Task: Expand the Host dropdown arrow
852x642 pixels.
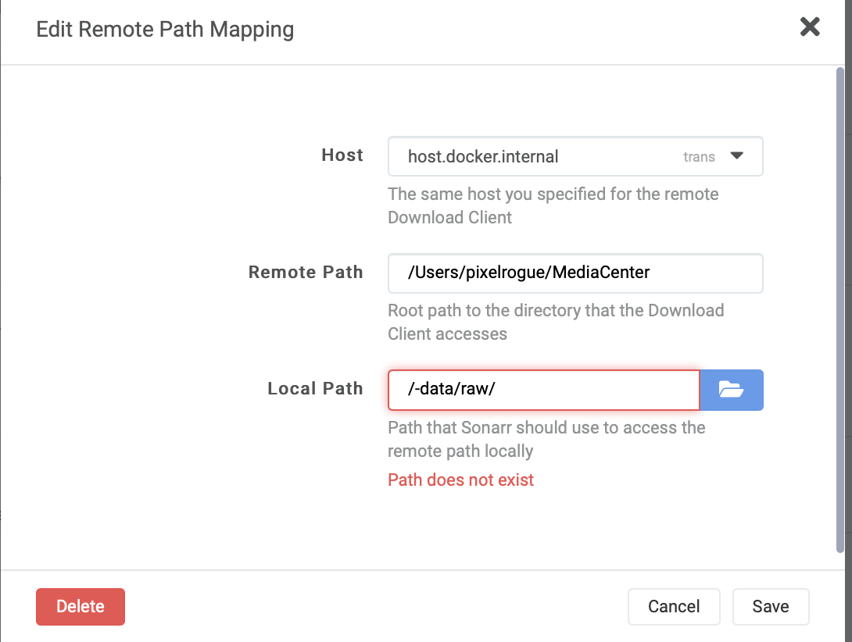Action: coord(736,155)
